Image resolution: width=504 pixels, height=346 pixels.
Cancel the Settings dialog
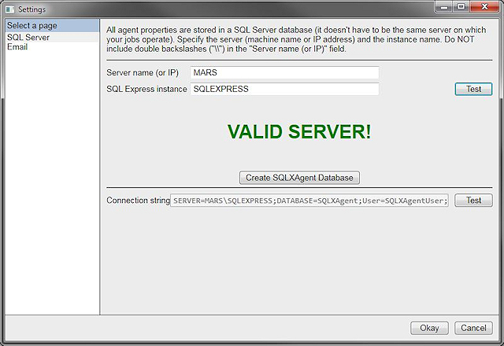tap(473, 328)
